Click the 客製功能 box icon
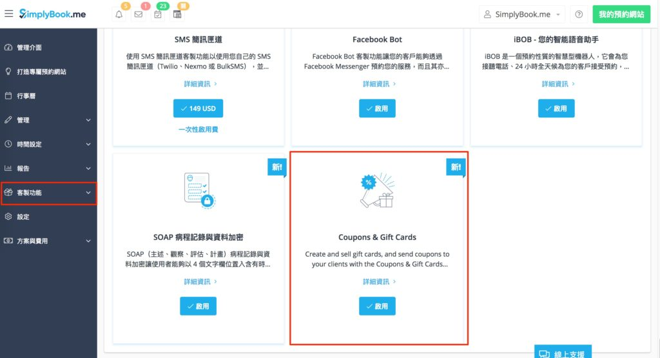Screen dimensions: 660x358 [8, 192]
